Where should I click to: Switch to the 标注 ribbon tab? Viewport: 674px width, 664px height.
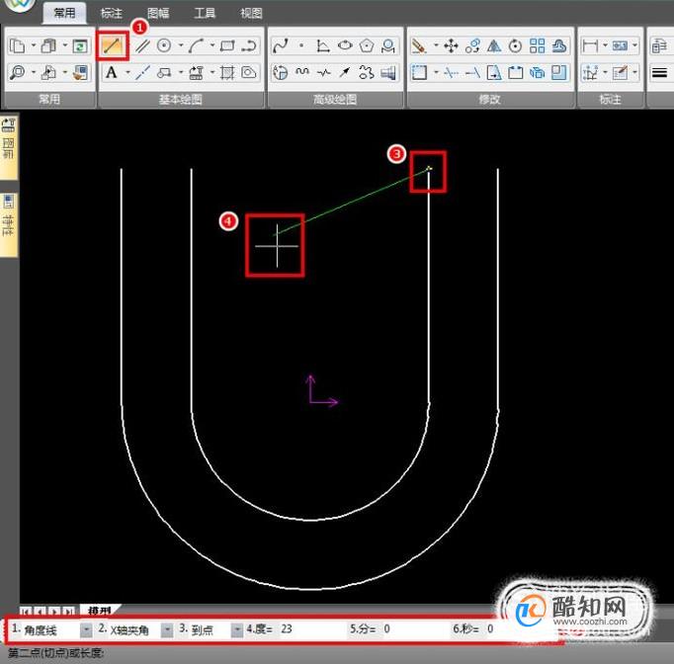click(112, 13)
